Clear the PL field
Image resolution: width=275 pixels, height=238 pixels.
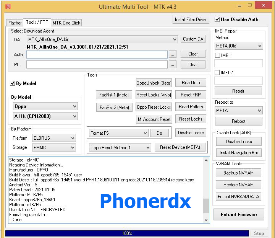coord(193,65)
